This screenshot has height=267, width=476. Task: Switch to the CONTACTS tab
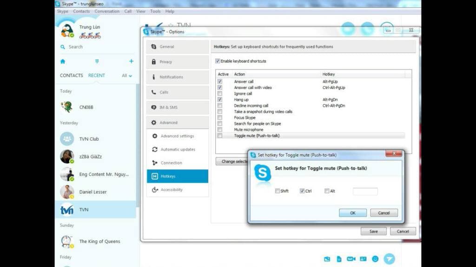tap(71, 76)
